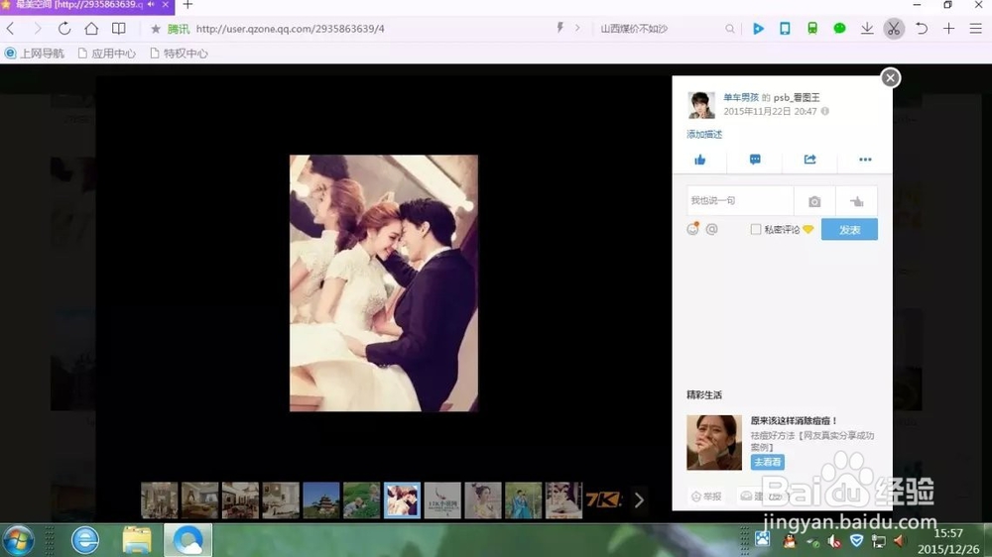Mute the tab audio speaker icon
This screenshot has height=557, width=992.
click(x=151, y=4)
